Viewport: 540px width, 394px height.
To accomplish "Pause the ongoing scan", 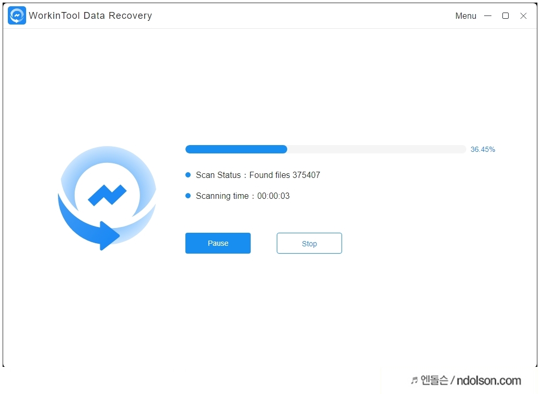I will click(x=218, y=243).
